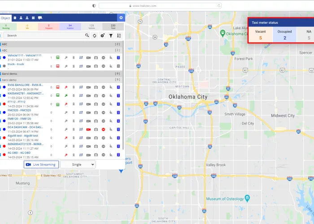
Task: Open the chat bubble tab in panel header
Action: [40, 18]
